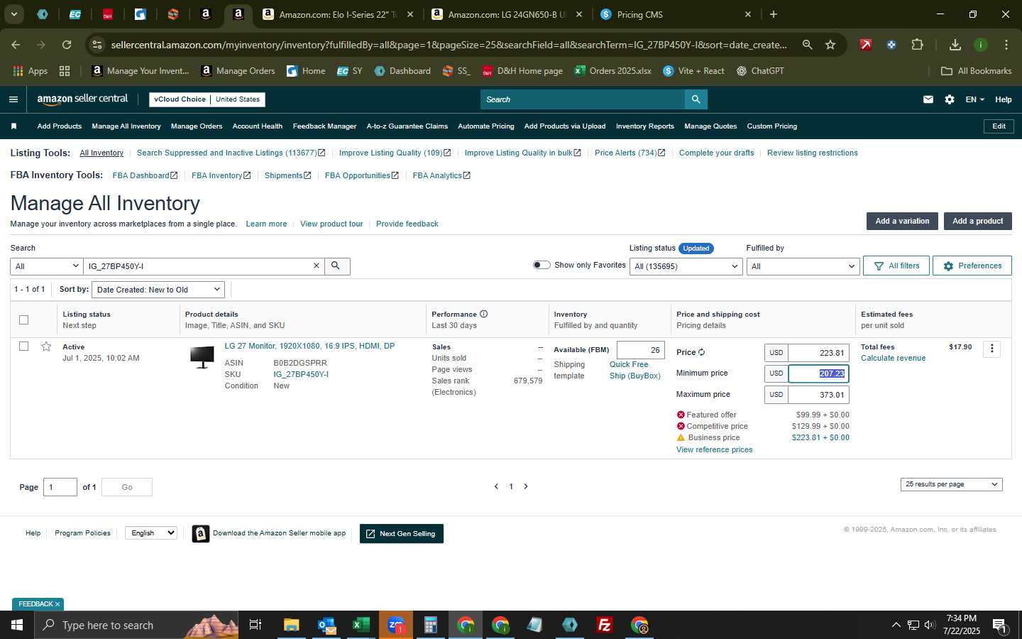Click the LG monitor product thumbnail
The width and height of the screenshot is (1022, 639).
202,356
